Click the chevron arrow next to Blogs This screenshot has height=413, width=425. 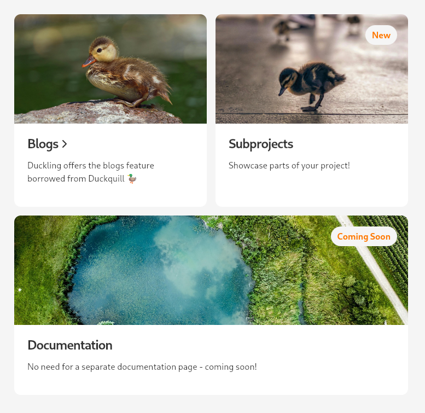click(x=64, y=144)
